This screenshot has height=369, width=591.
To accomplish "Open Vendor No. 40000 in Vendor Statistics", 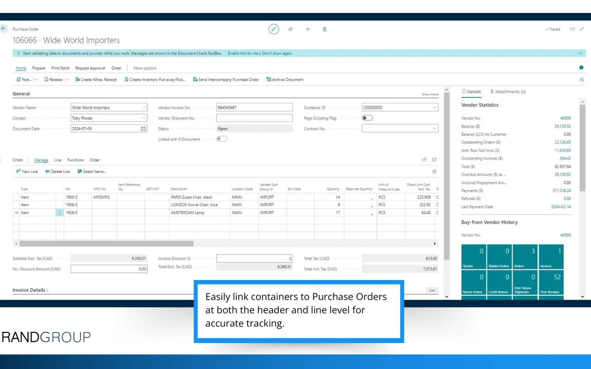I will 566,118.
